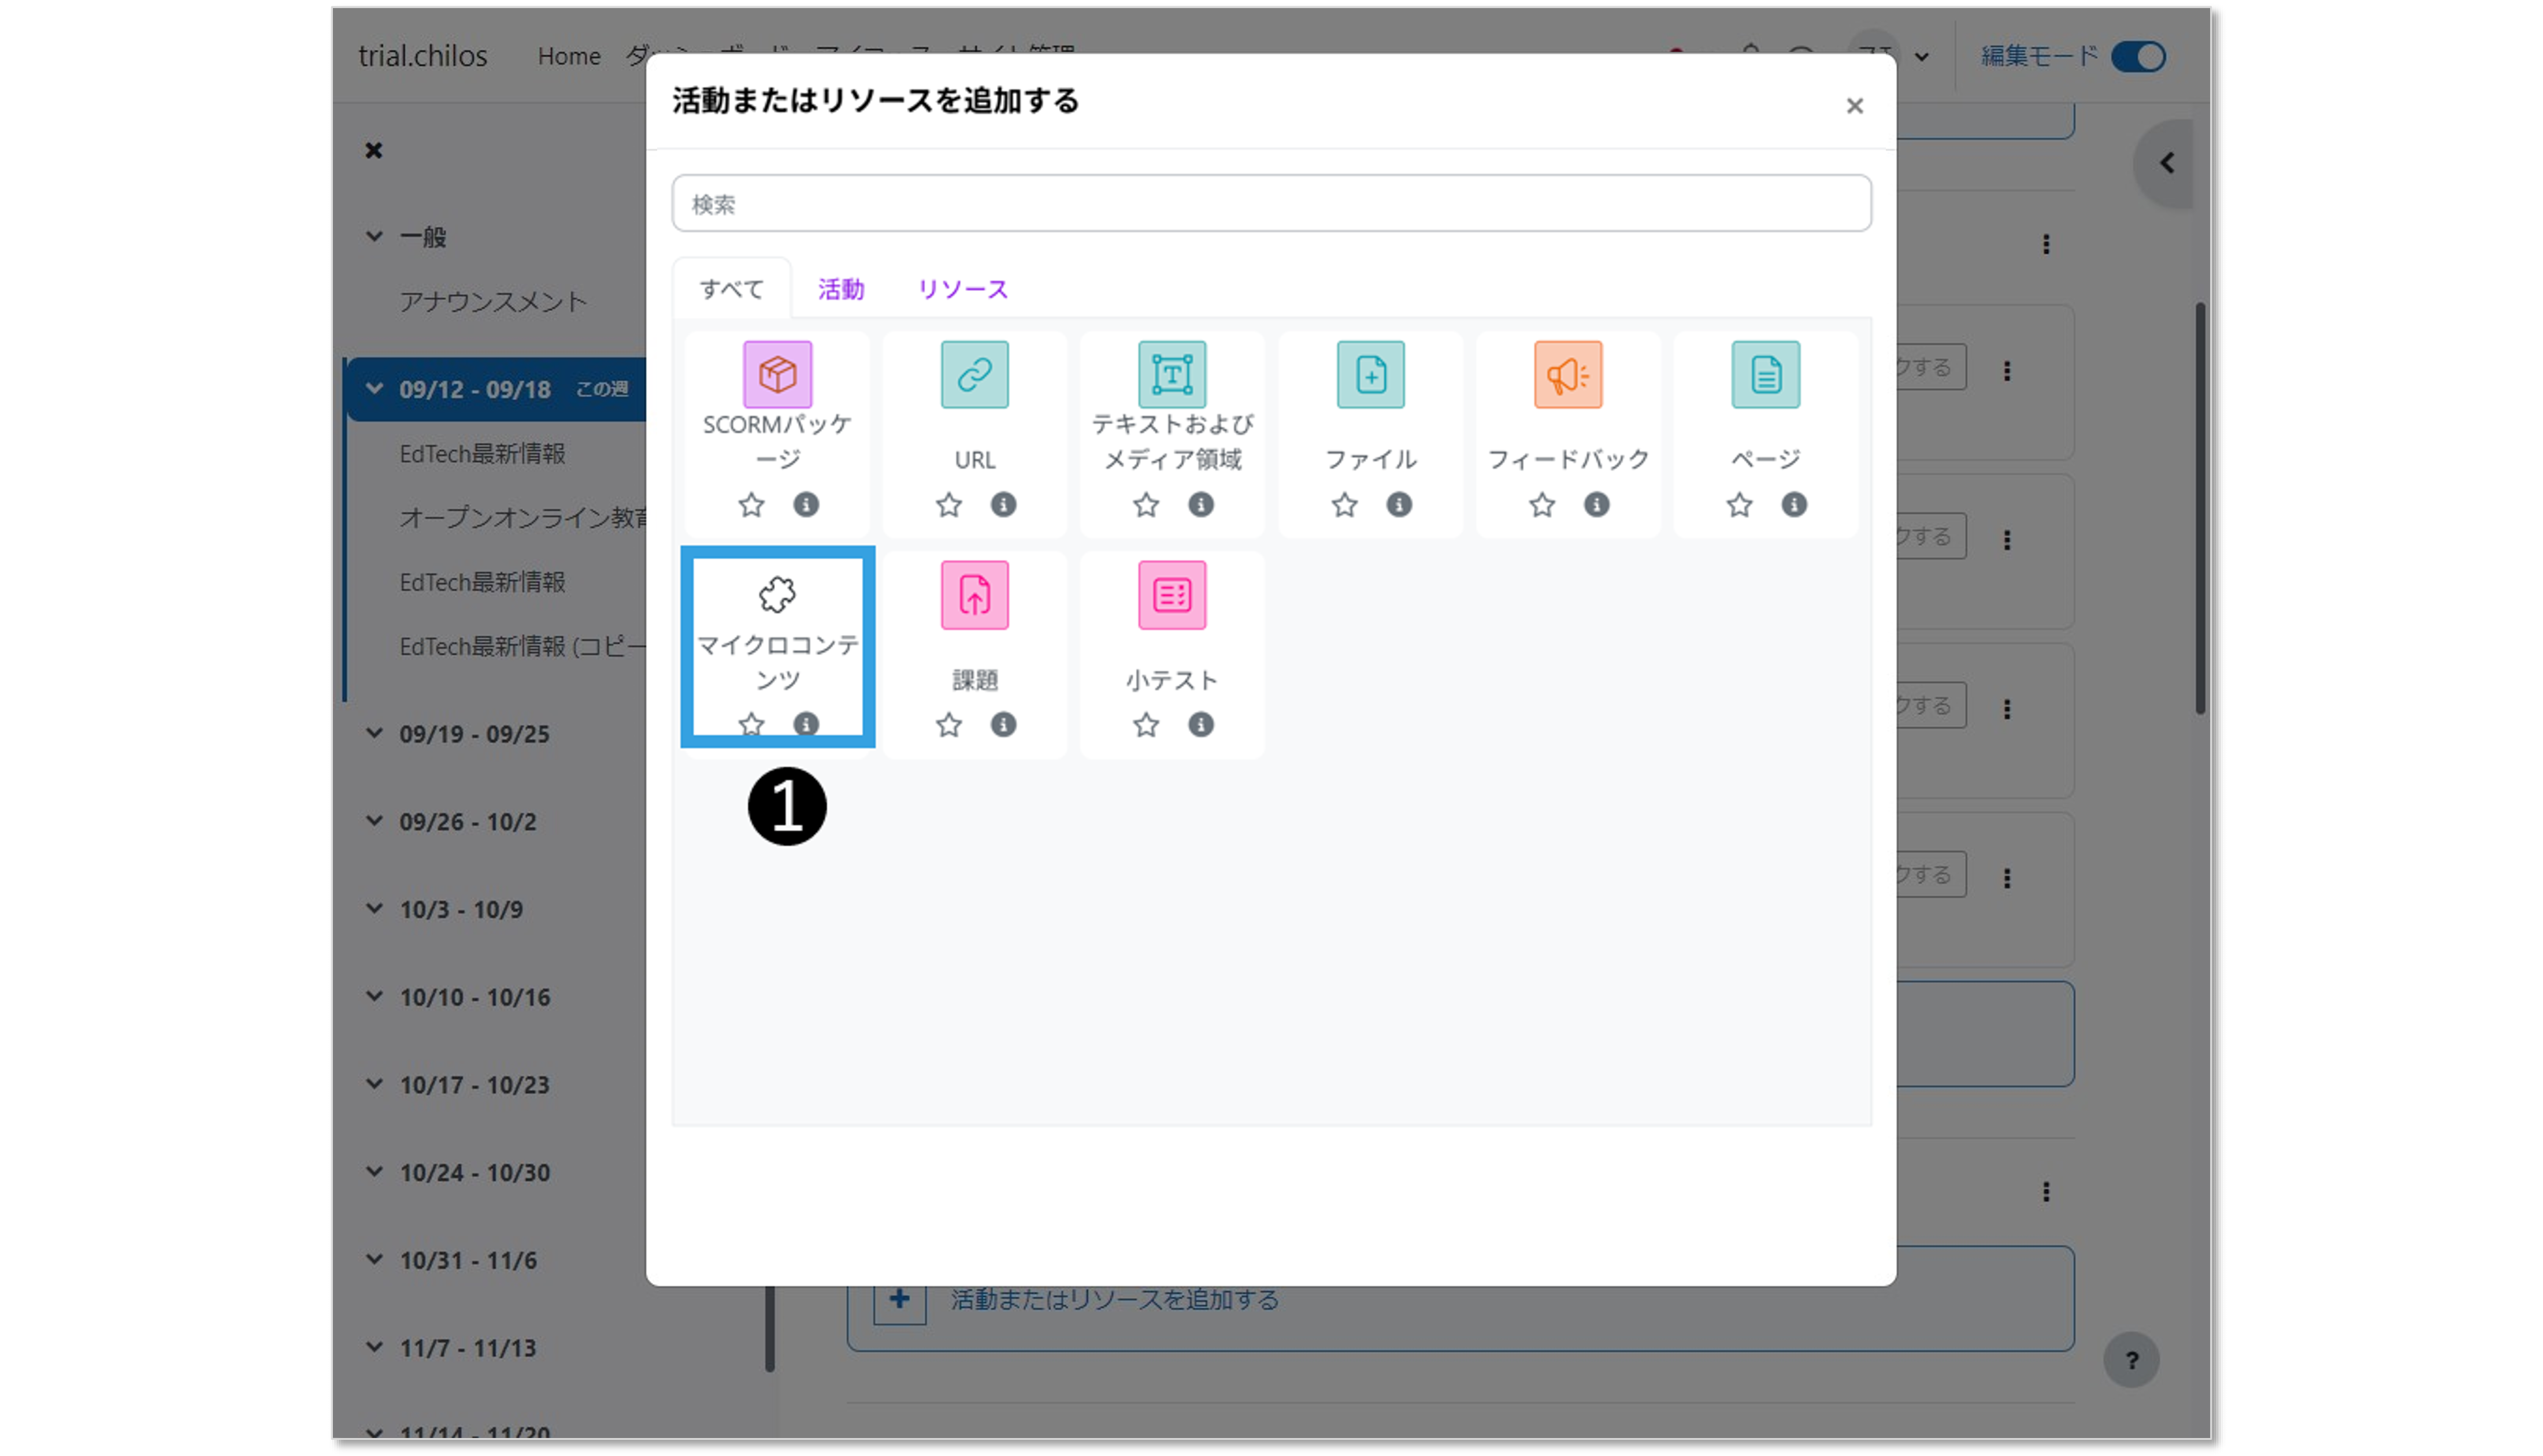Collapse the 一般 section in sidebar

(x=374, y=237)
